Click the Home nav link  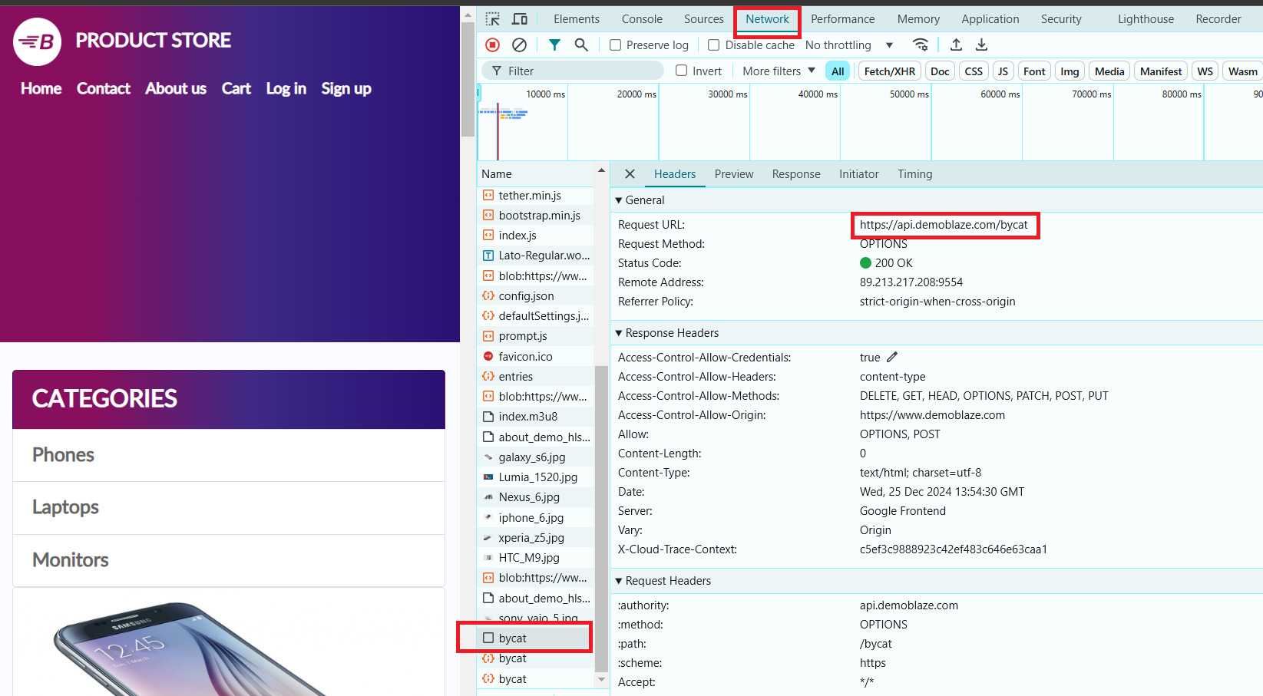tap(41, 89)
